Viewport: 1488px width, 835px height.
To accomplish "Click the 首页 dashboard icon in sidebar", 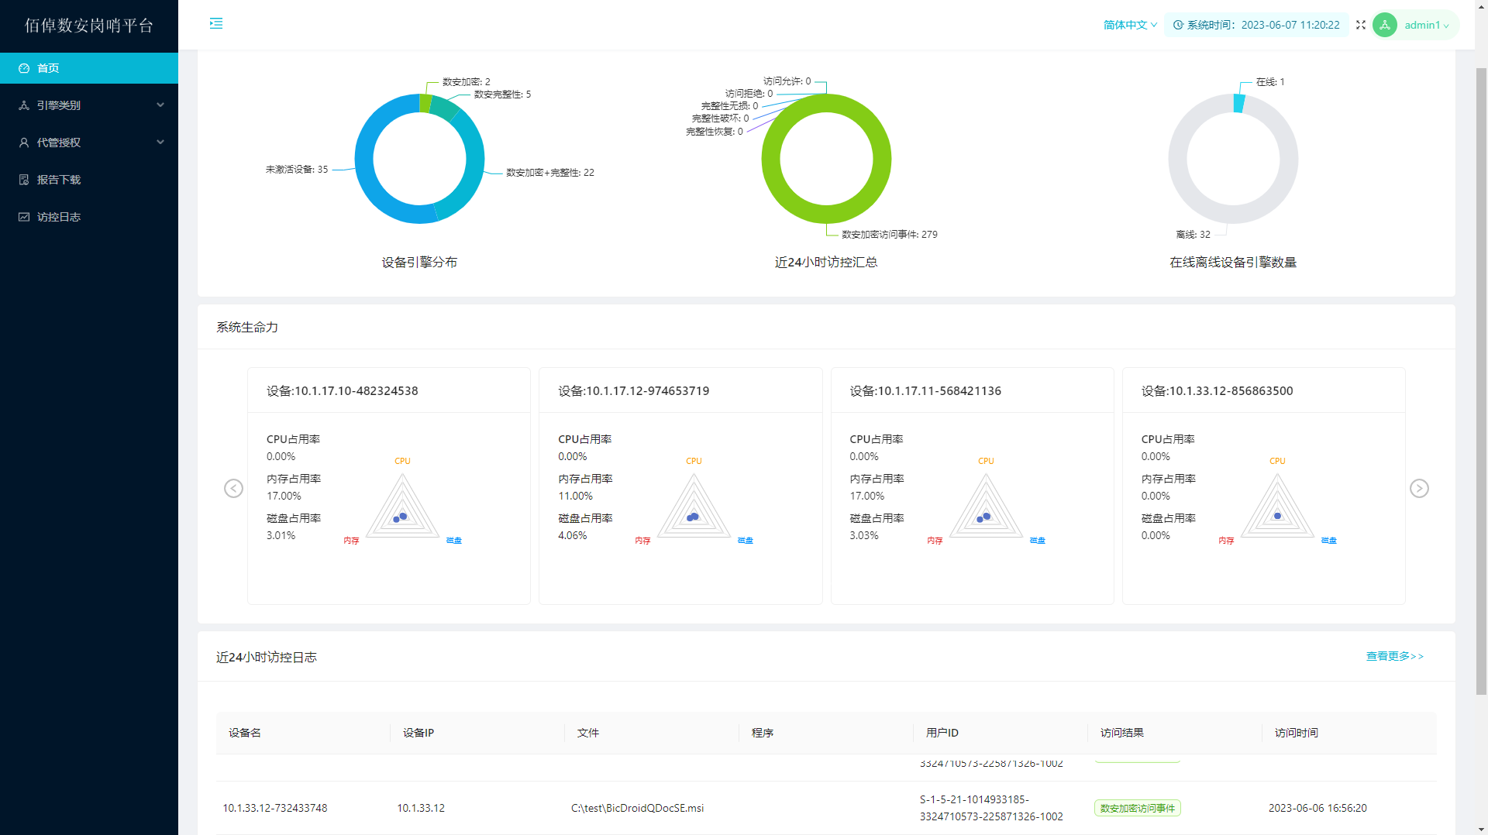I will click(x=24, y=68).
